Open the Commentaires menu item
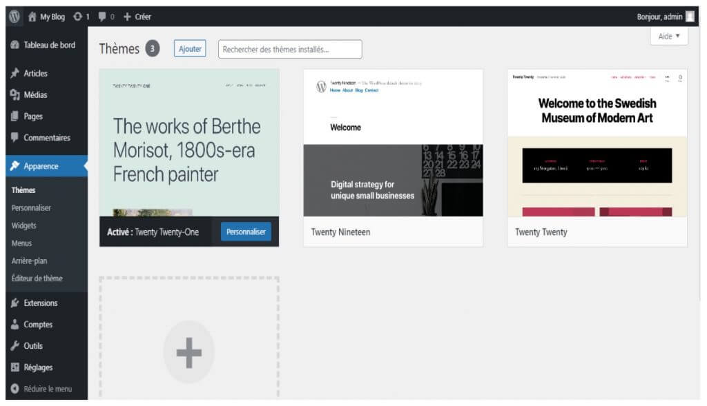Screen dimensions: 707x406 (47, 137)
